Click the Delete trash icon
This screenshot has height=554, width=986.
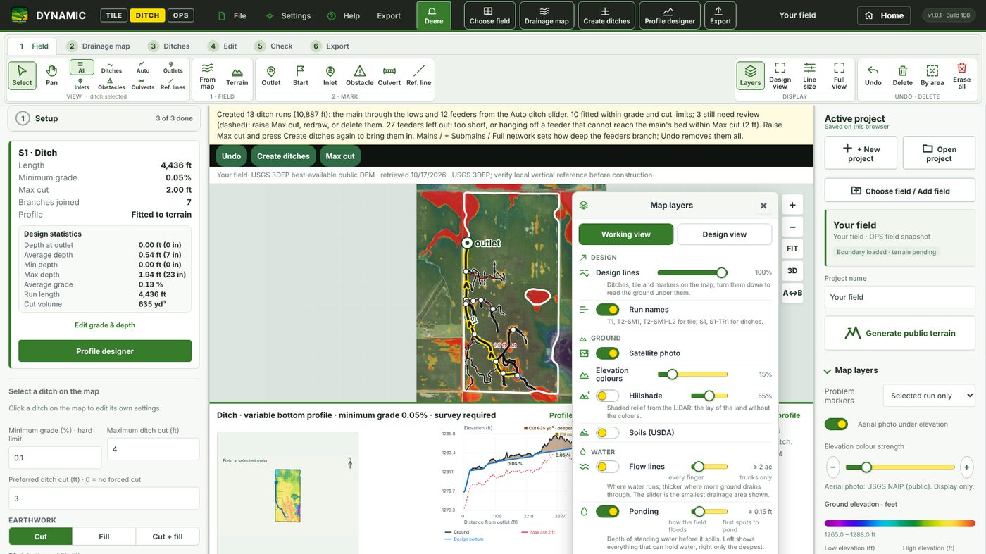[903, 75]
